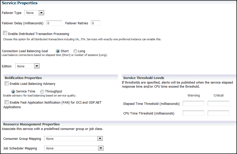The image size is (237, 154).
Task: Click CPU Time Threshold Critical field
Action: pos(218,113)
